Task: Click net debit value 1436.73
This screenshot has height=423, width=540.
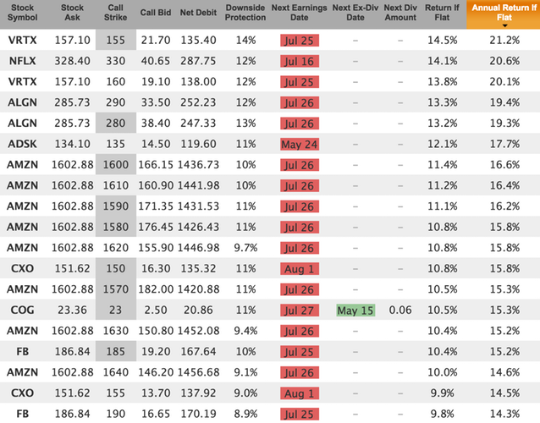Action: [198, 164]
